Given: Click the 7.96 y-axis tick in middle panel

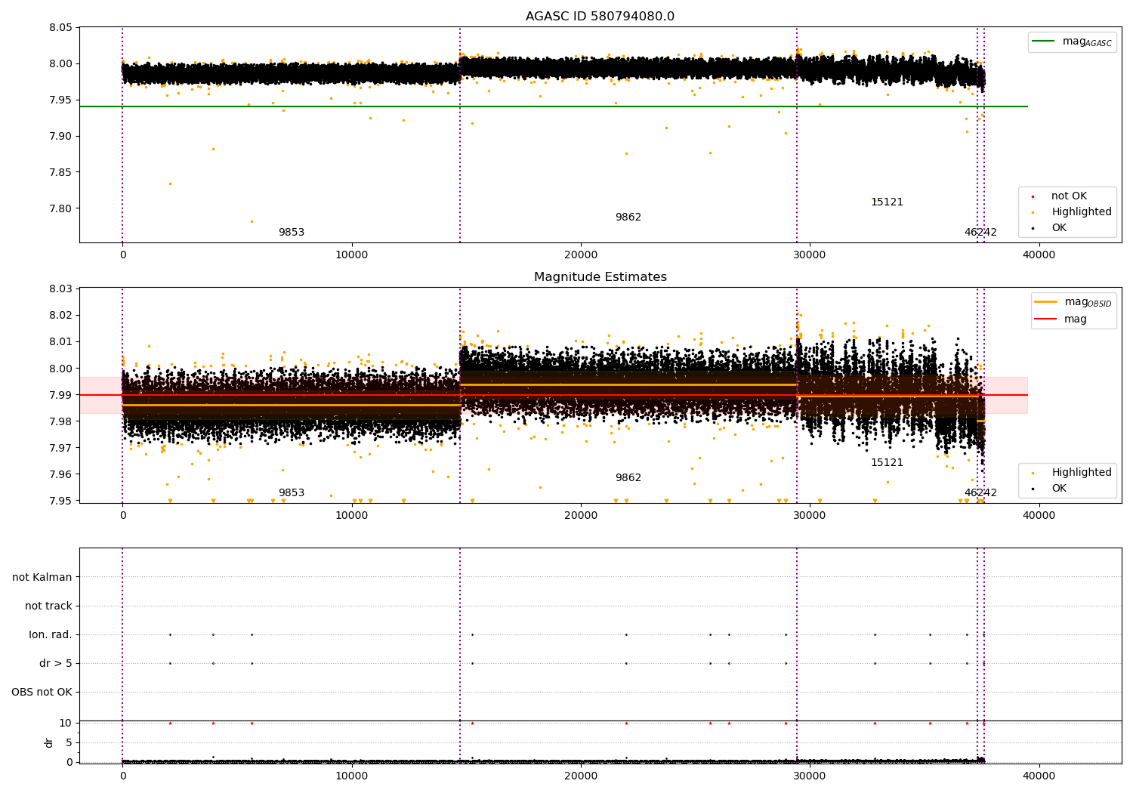Looking at the screenshot, I should point(60,474).
